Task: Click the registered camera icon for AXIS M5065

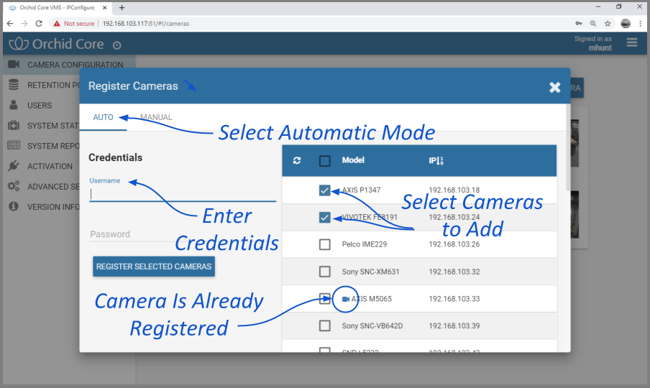Action: pyautogui.click(x=346, y=299)
